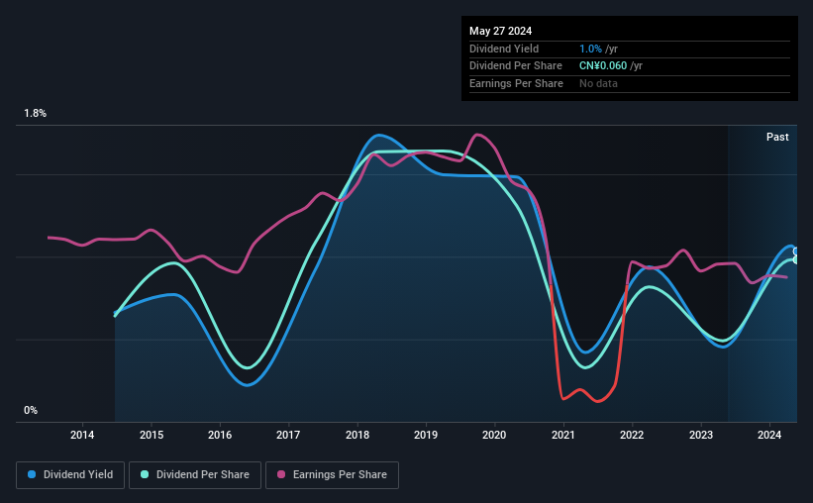This screenshot has height=503, width=813.
Task: Click the 2020 x-axis label
Action: click(494, 435)
